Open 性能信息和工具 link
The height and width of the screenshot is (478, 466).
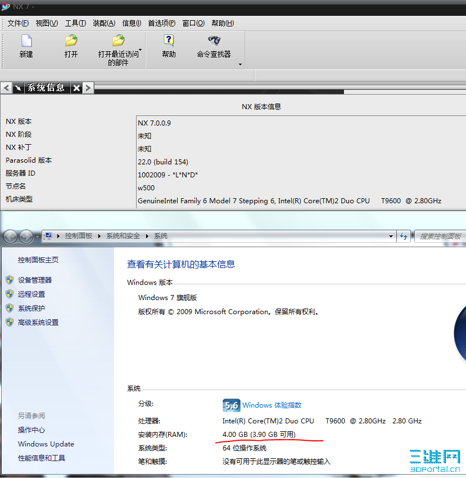tap(42, 458)
